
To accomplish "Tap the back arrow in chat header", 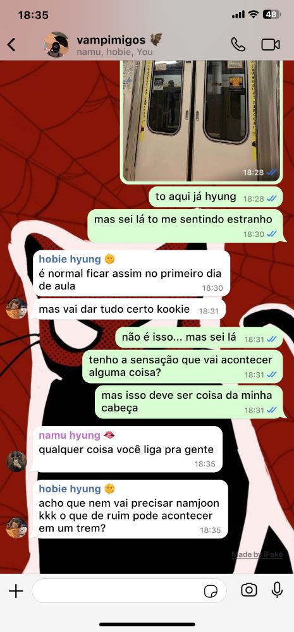I will pos(11,44).
